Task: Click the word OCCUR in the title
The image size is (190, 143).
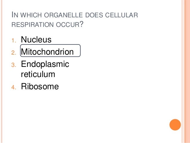Action: coord(68,24)
